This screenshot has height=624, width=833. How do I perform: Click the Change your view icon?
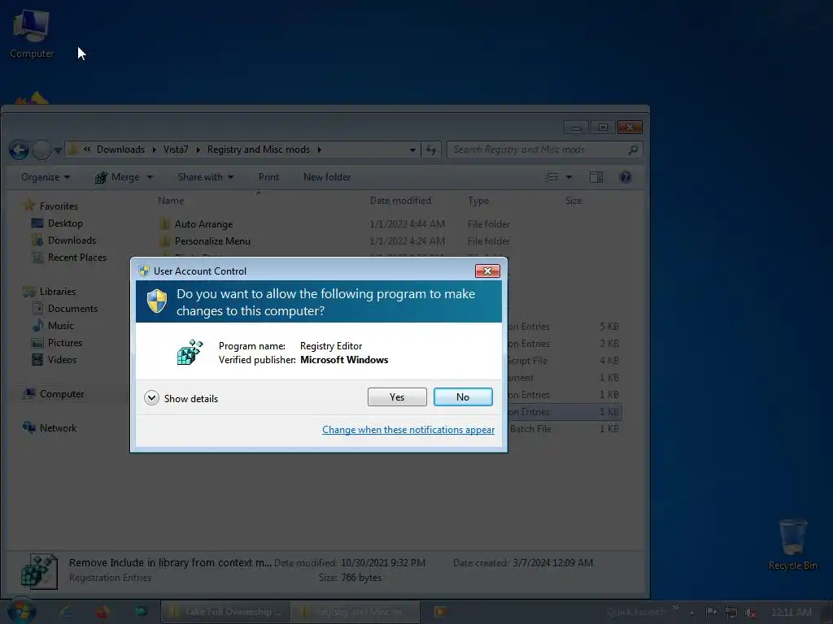click(552, 177)
